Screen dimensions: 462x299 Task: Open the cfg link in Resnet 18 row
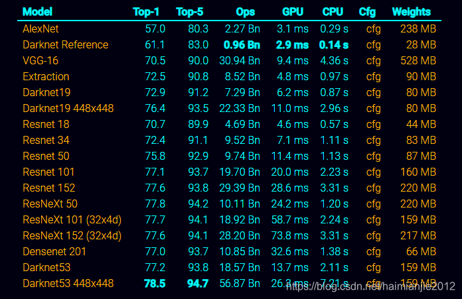[x=373, y=125]
